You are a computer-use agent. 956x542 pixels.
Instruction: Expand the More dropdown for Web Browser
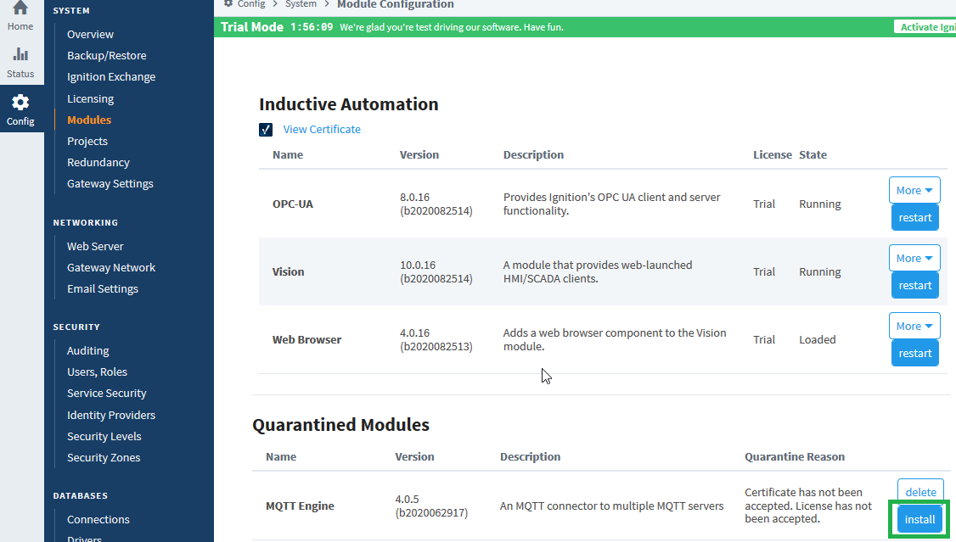coord(914,326)
